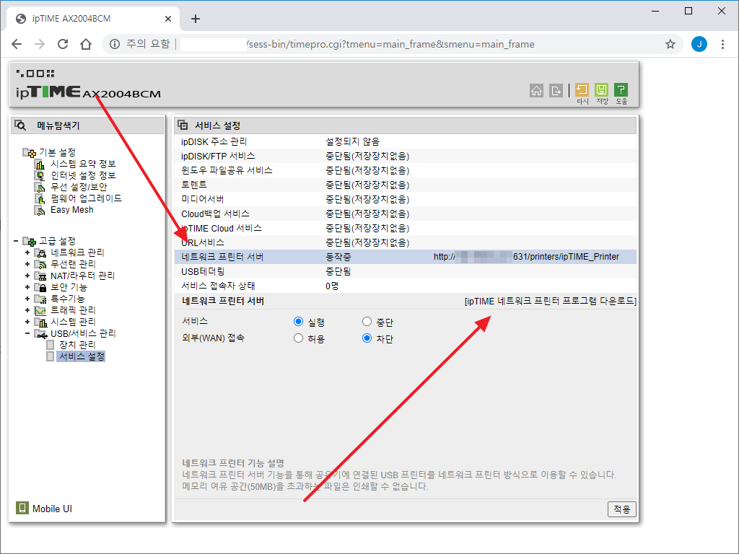Select the USB테더링 service row
The image size is (739, 554).
406,271
